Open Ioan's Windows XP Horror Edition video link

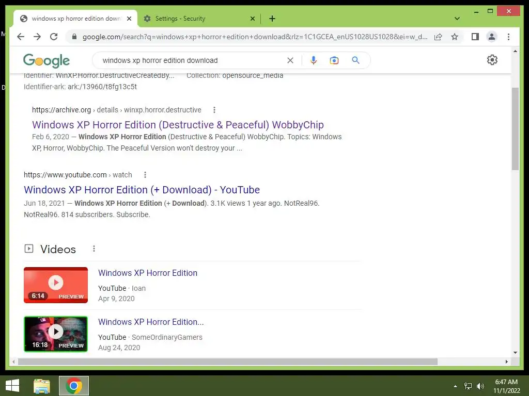pos(148,273)
